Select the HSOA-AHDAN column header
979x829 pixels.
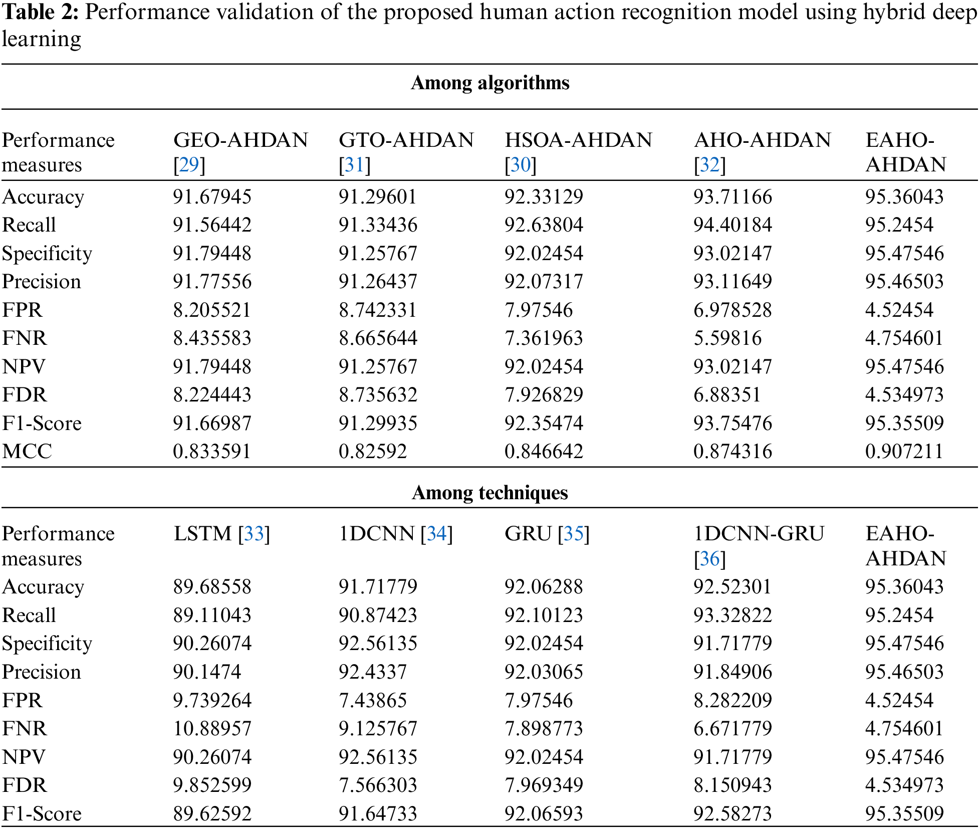pos(578,140)
